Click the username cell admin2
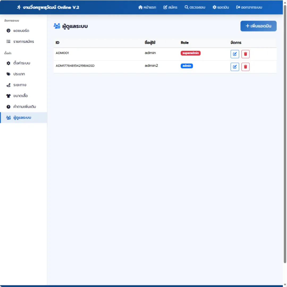The image size is (287, 287). (x=151, y=66)
